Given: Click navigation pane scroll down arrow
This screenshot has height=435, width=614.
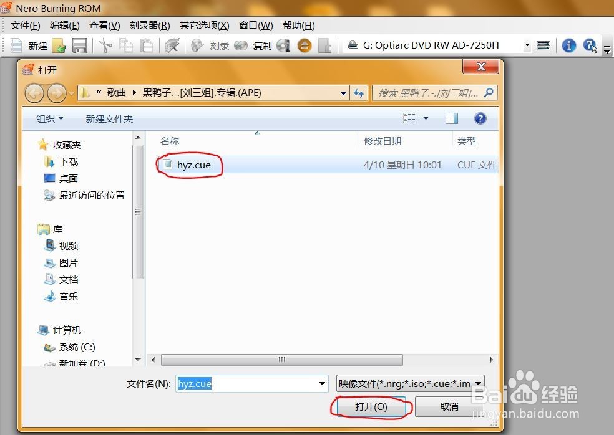Looking at the screenshot, I should pos(138,360).
